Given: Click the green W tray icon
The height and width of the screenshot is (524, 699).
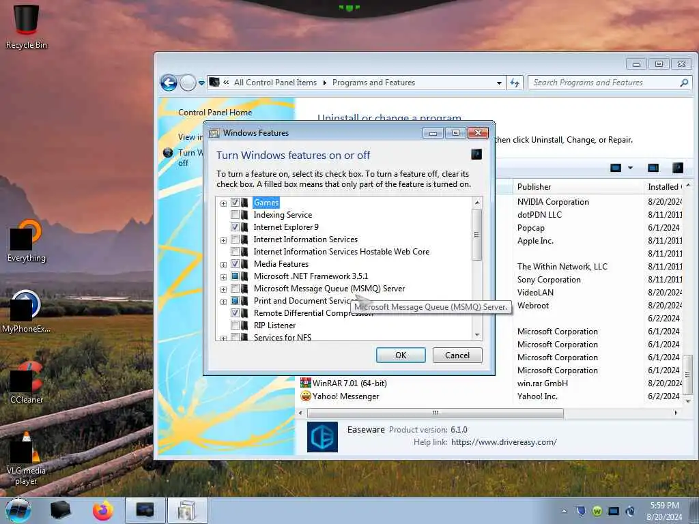Looking at the screenshot, I should [597, 510].
